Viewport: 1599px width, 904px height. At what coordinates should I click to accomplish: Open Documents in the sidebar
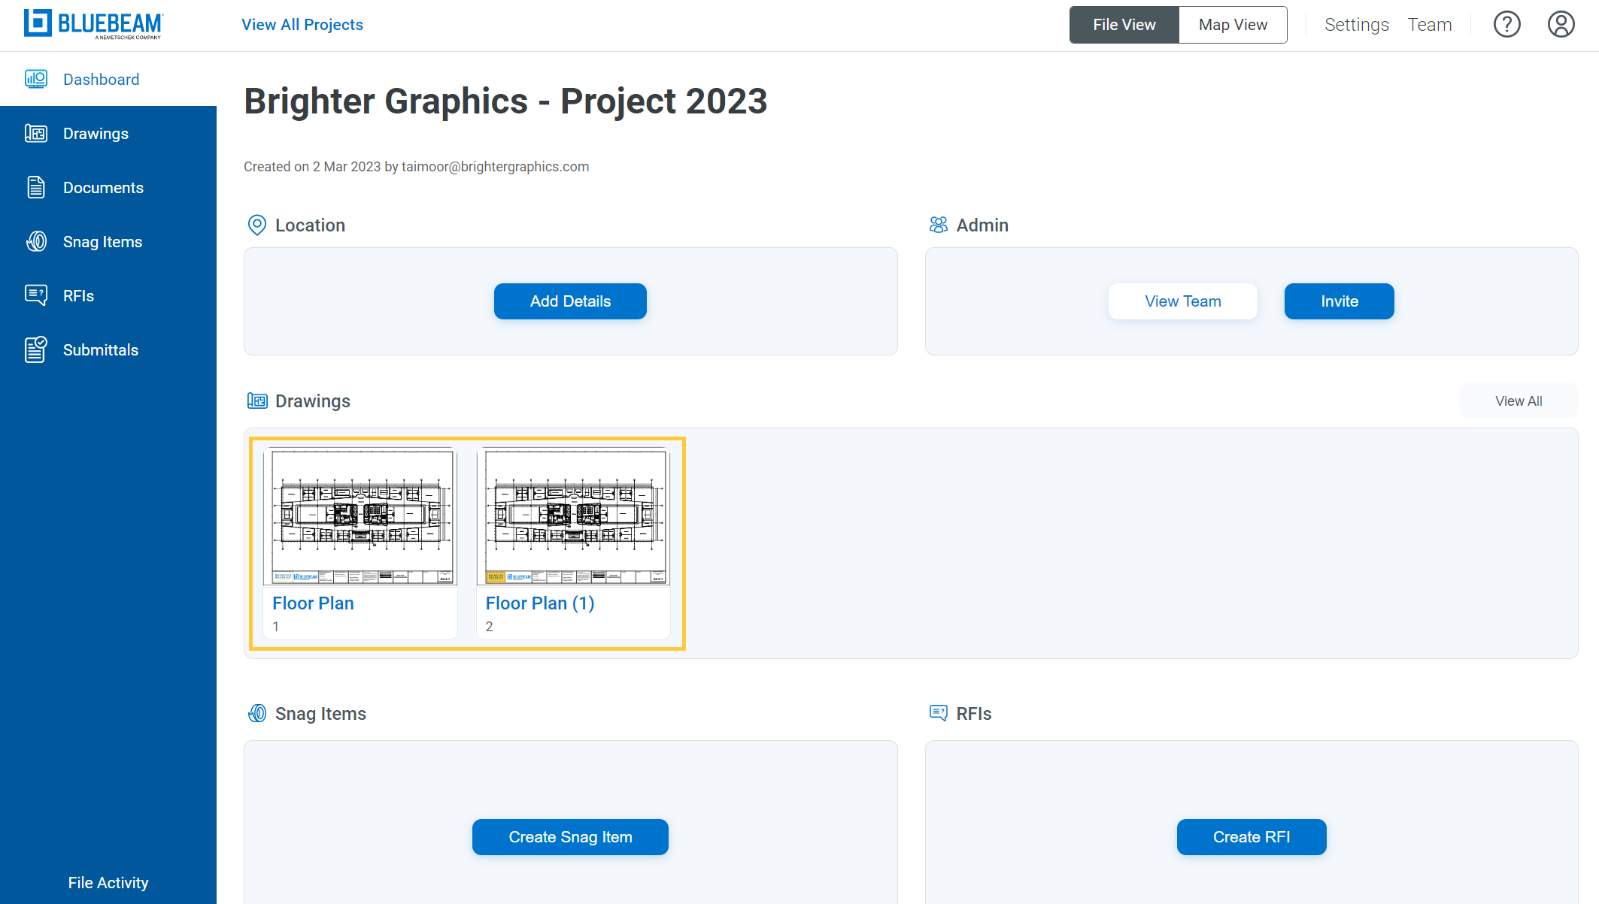point(108,187)
